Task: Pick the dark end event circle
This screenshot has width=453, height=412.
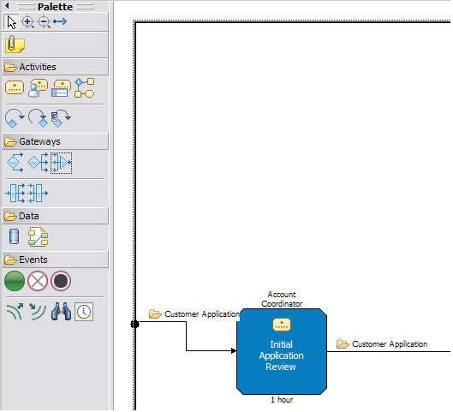Action: pos(61,281)
